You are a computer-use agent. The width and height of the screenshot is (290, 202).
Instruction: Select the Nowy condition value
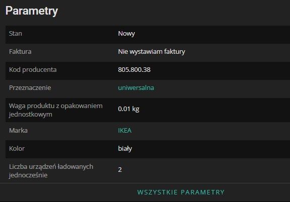tap(126, 34)
